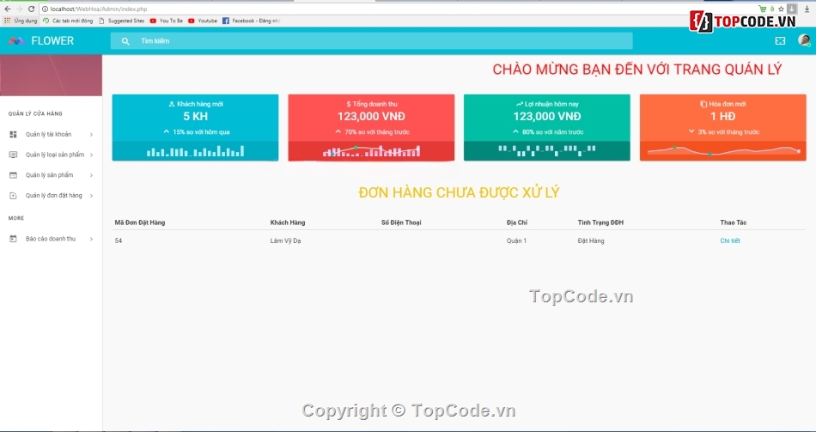Expand Quản lý sản phẩm chevron
816x432 pixels.
(91, 175)
